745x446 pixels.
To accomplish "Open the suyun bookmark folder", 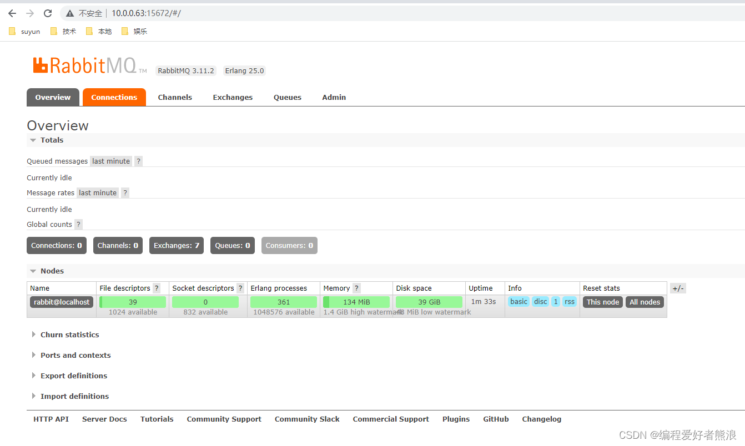I will [25, 32].
